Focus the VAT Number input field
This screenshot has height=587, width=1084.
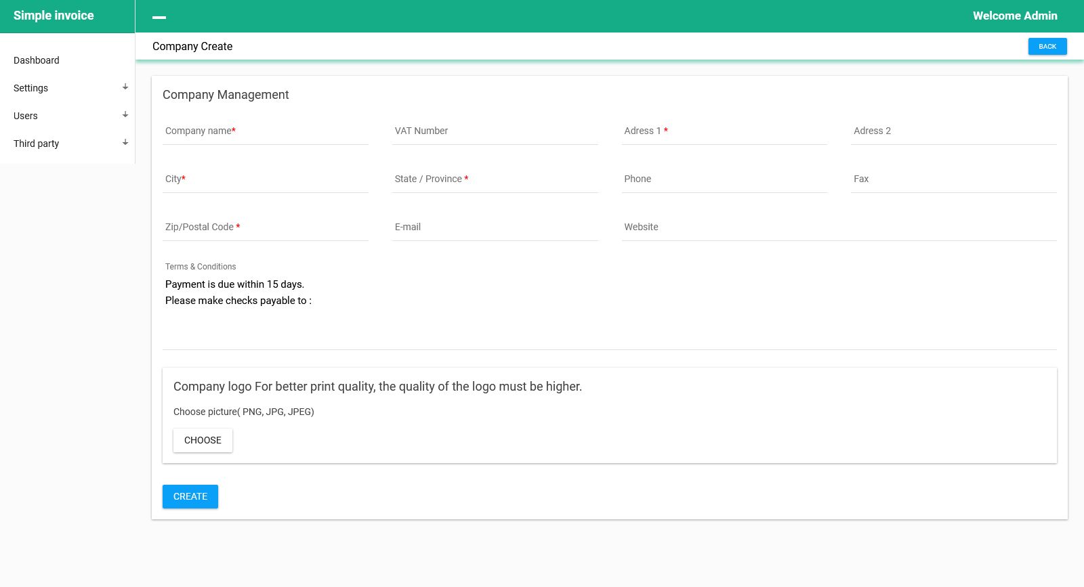(x=495, y=131)
